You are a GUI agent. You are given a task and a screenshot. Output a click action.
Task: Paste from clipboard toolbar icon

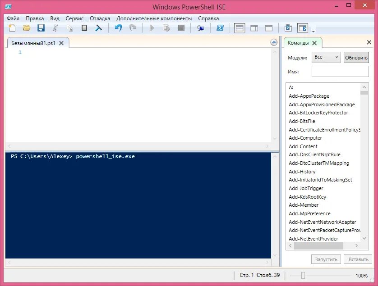tap(84, 28)
